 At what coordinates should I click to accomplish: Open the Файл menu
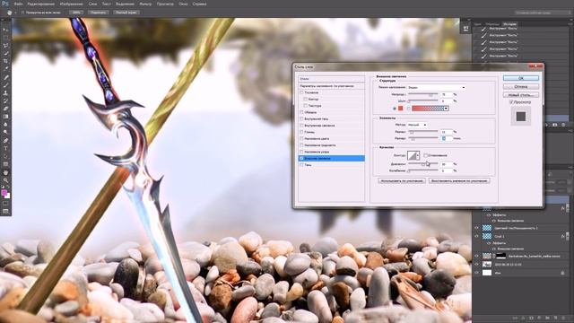(x=18, y=4)
